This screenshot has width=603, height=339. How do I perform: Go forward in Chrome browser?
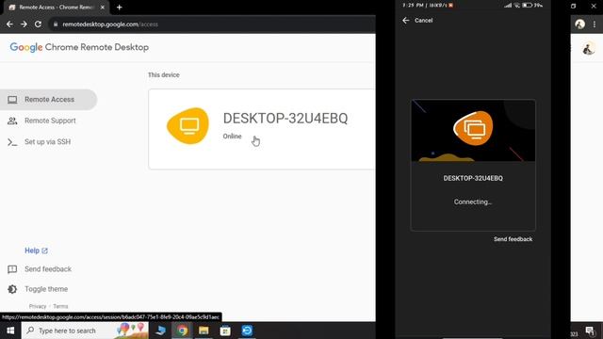pyautogui.click(x=24, y=24)
